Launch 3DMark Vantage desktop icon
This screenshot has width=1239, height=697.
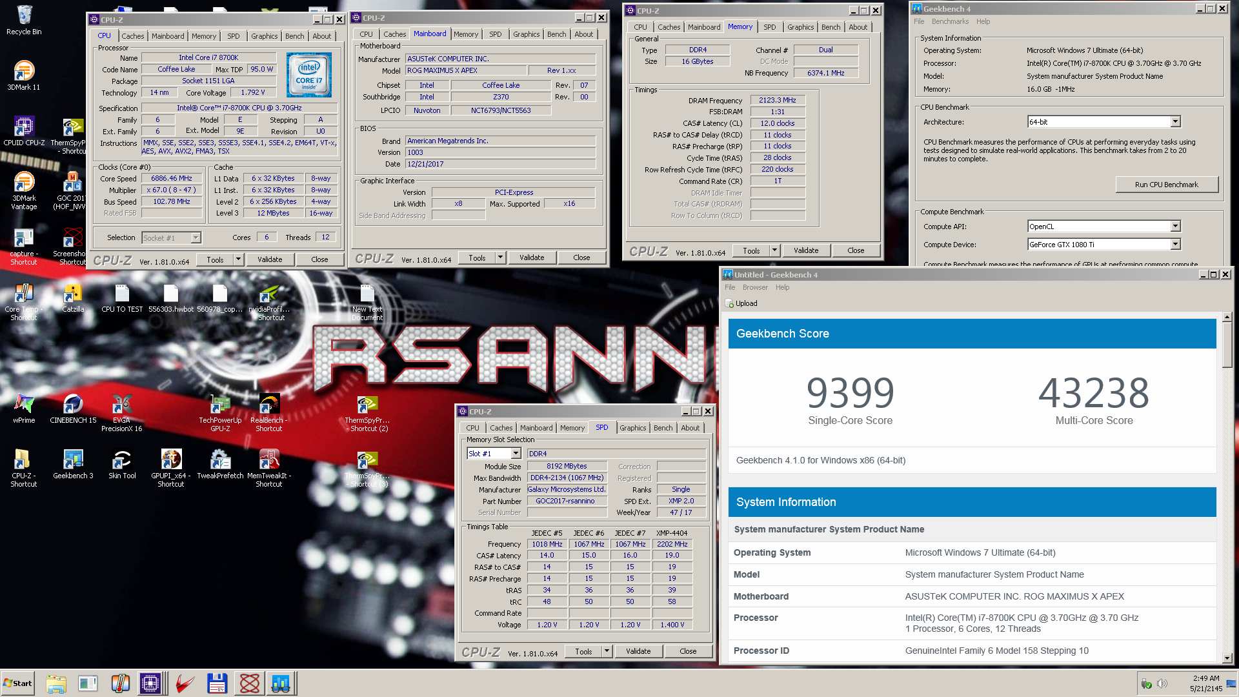pyautogui.click(x=24, y=190)
